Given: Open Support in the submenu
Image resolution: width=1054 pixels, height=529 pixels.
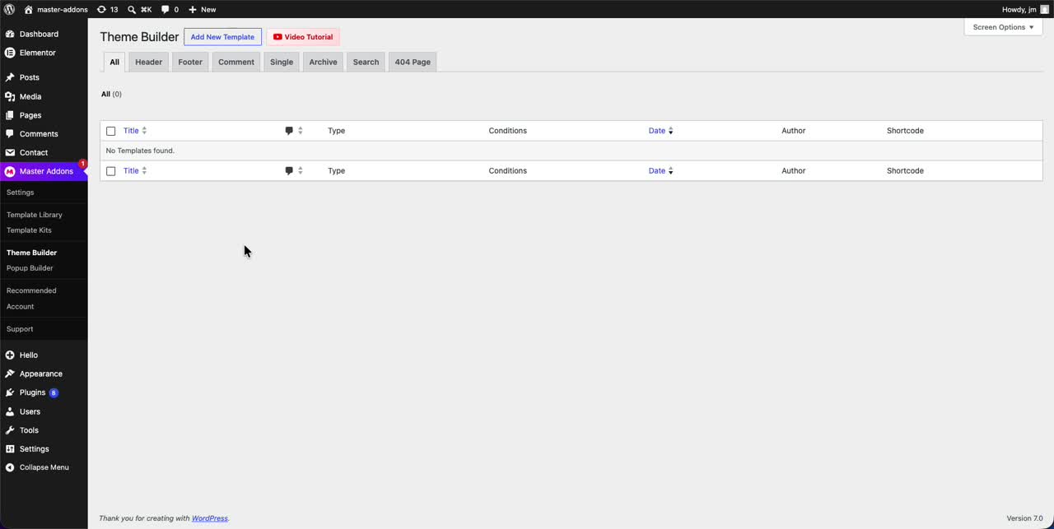Looking at the screenshot, I should point(20,329).
